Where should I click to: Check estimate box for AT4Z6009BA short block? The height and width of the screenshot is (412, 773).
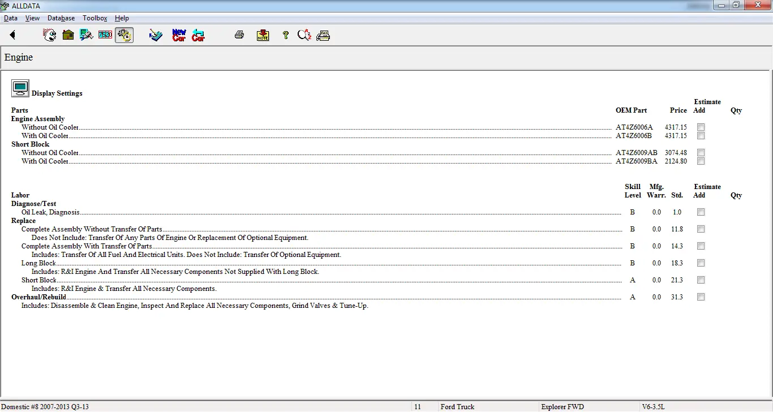click(701, 161)
